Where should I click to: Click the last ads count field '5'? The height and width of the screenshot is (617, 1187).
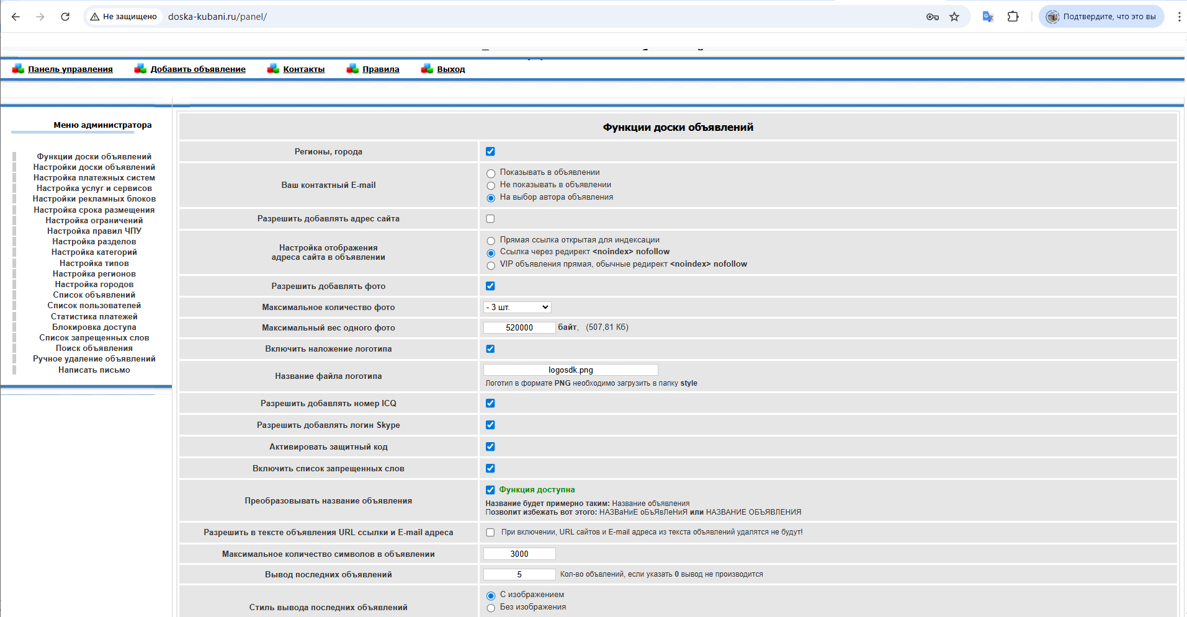pyautogui.click(x=519, y=574)
